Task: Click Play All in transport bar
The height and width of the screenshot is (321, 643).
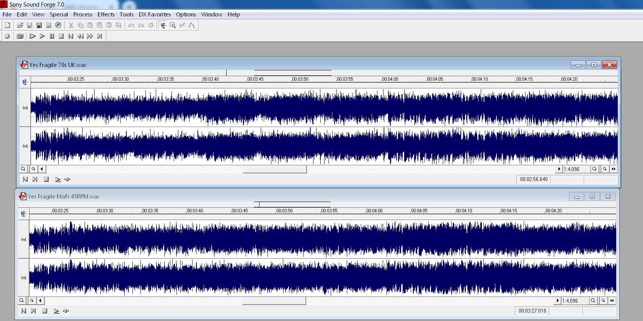Action: [33, 36]
